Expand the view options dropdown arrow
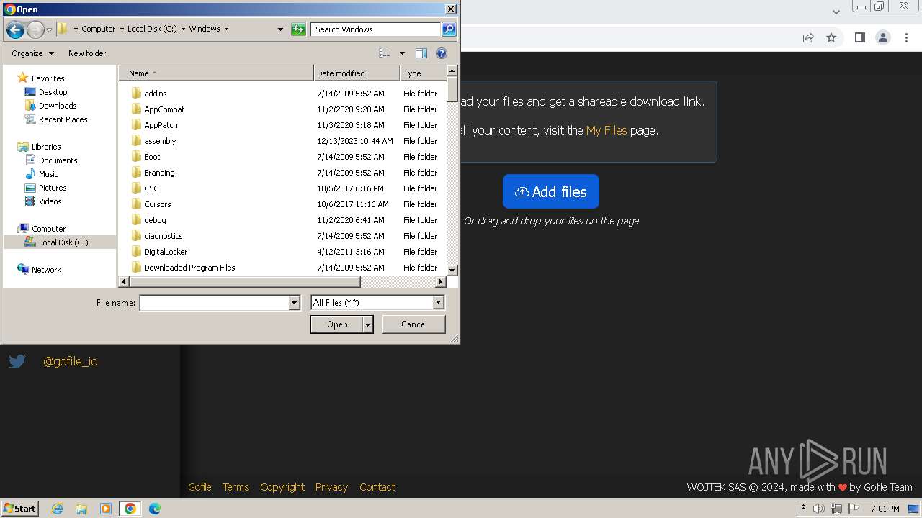The height and width of the screenshot is (518, 922). pyautogui.click(x=402, y=53)
